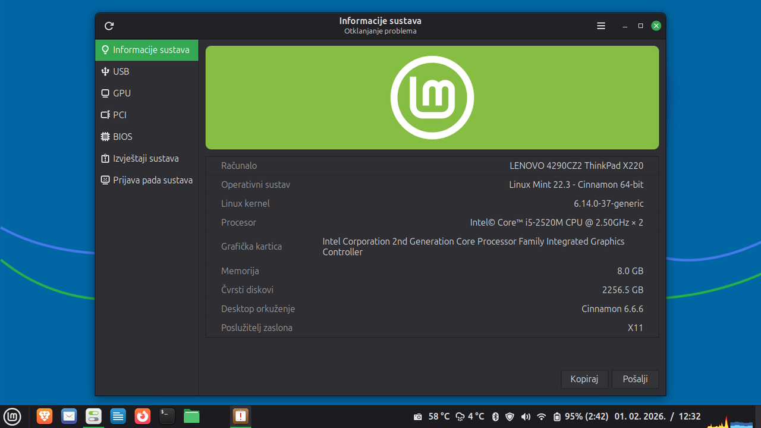Click the camera screenshot tray icon
The image size is (761, 428).
(x=418, y=417)
